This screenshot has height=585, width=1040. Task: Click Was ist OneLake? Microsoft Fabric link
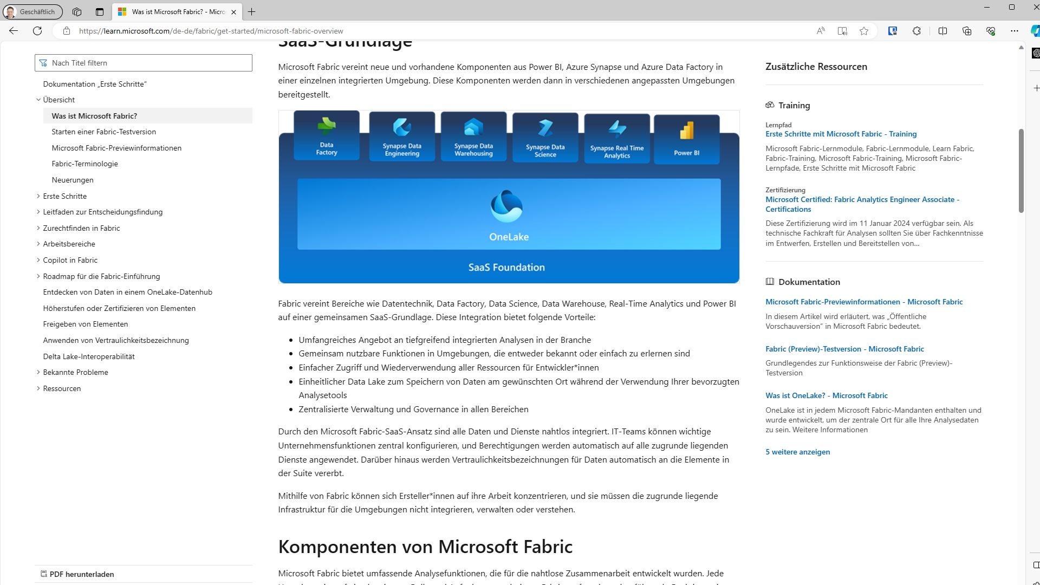tap(827, 395)
